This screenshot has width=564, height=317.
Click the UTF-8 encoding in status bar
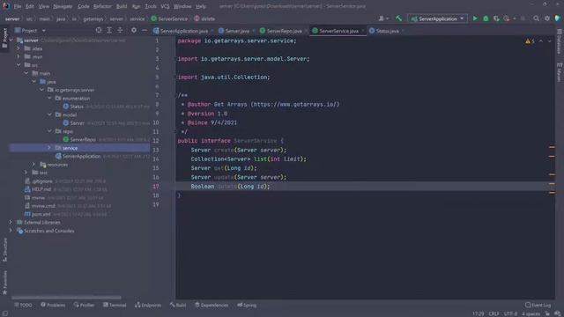[x=510, y=313]
